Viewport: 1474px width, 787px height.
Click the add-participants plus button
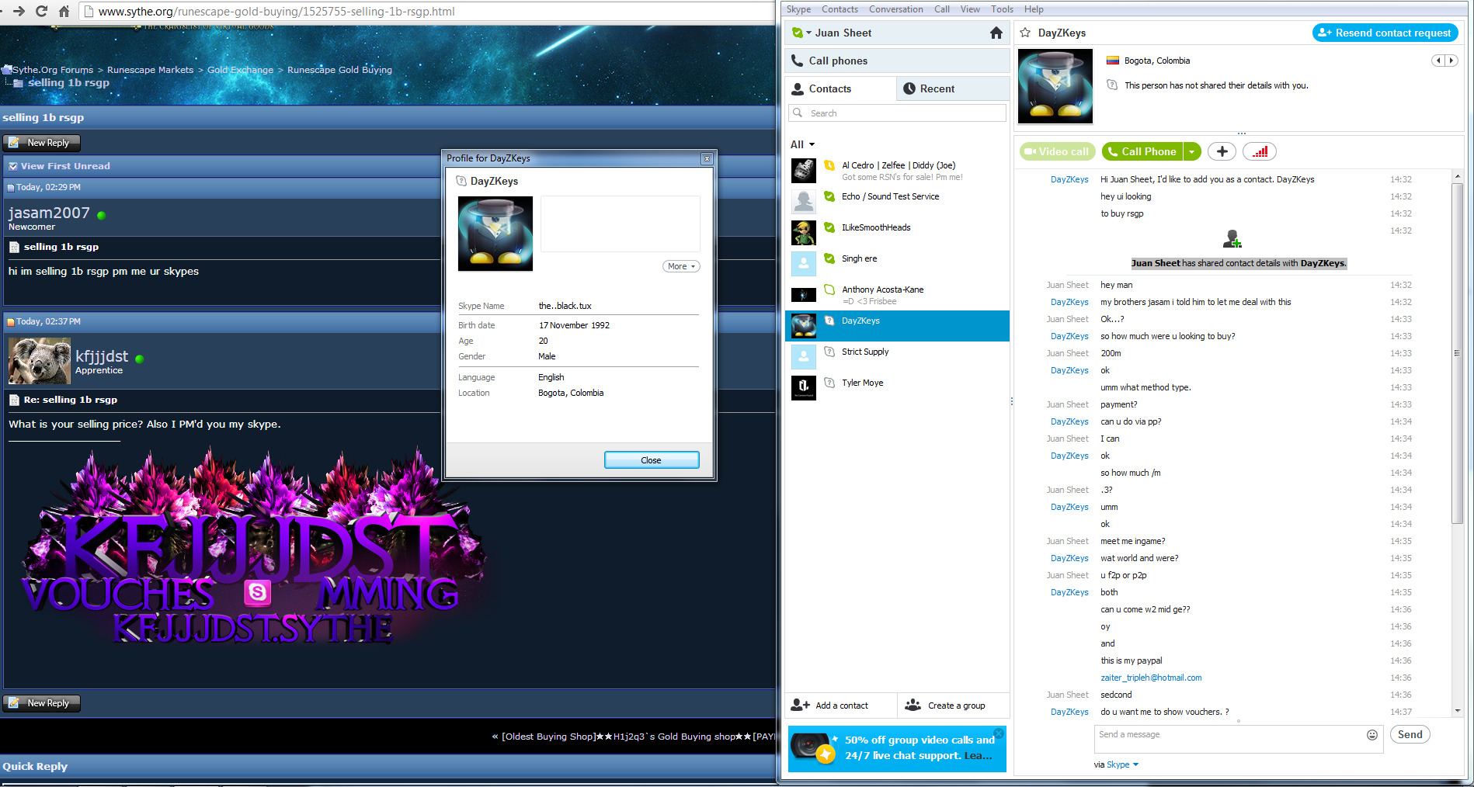click(x=1222, y=151)
